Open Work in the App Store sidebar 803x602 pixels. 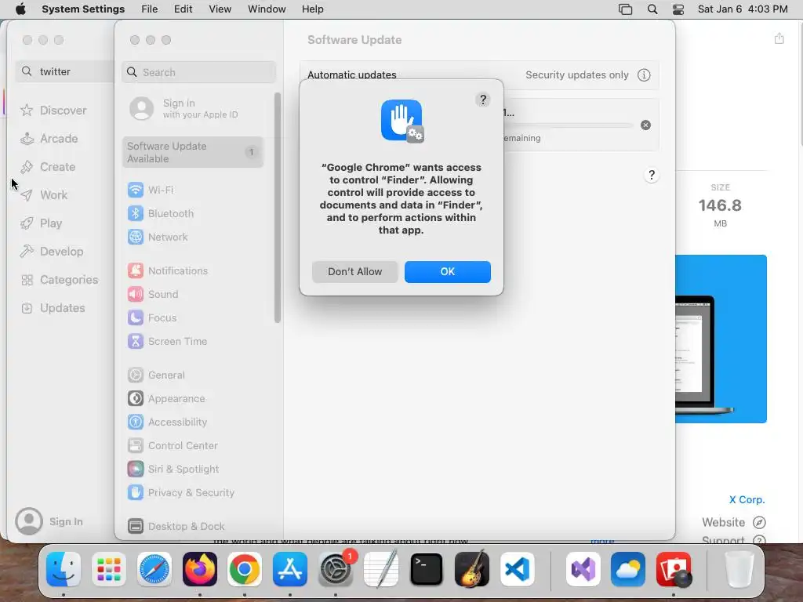tap(44, 195)
